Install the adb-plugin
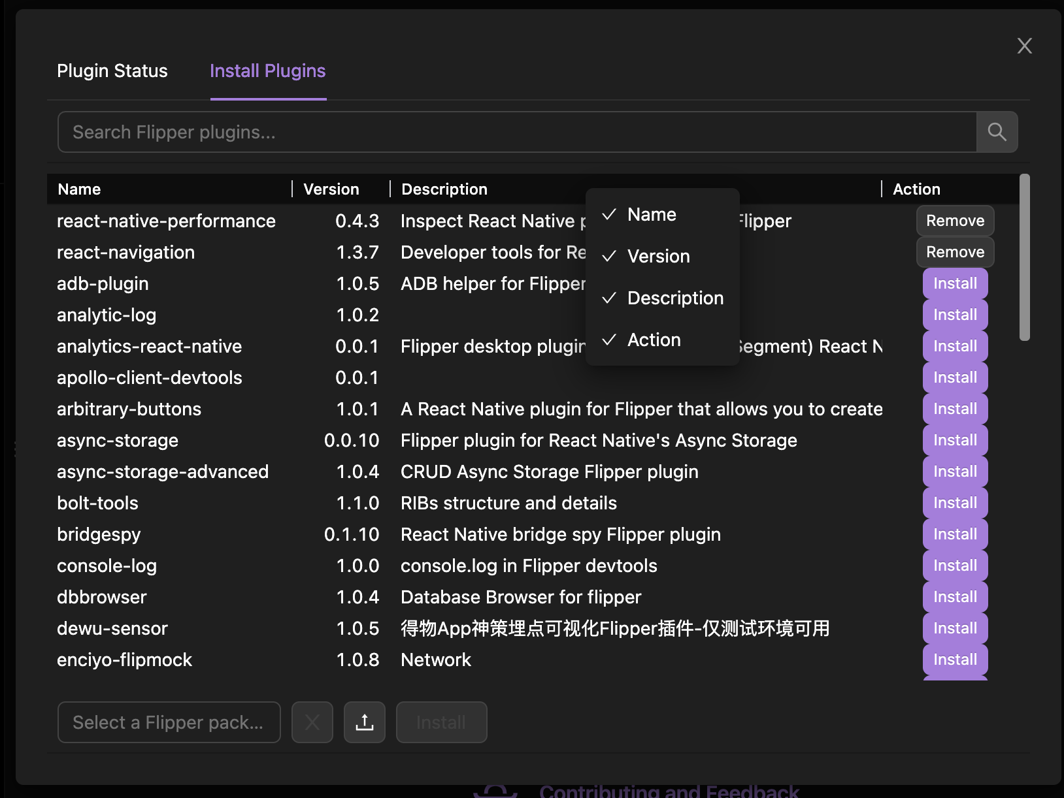The width and height of the screenshot is (1064, 798). coord(955,283)
